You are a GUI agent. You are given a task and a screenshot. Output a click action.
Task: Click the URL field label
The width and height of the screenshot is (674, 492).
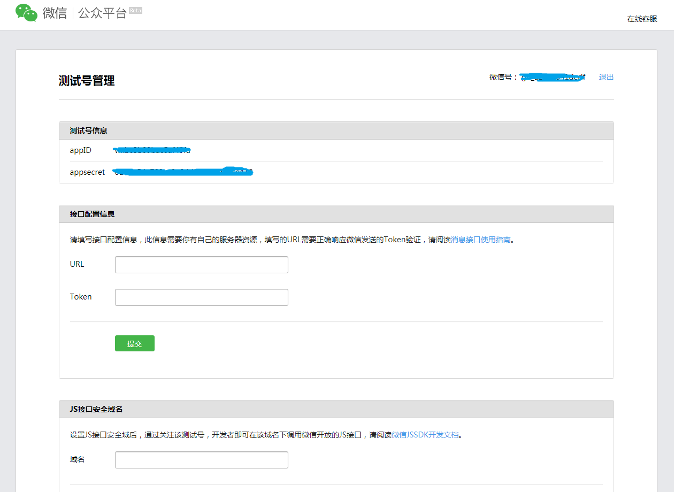click(77, 264)
